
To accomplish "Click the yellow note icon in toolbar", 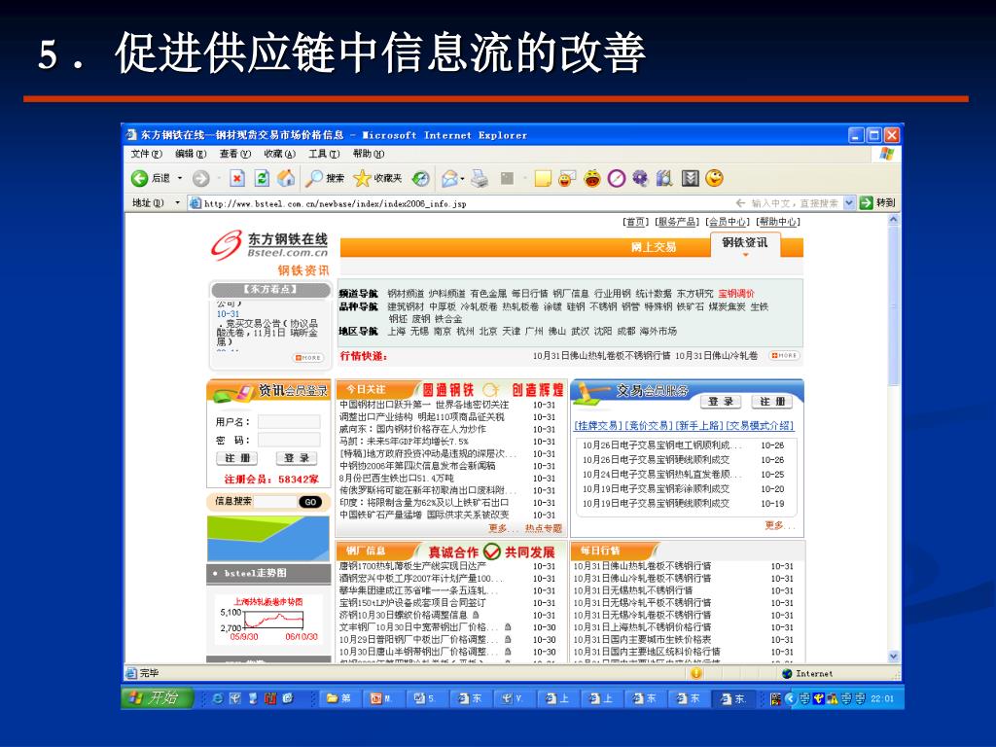I will click(x=543, y=179).
